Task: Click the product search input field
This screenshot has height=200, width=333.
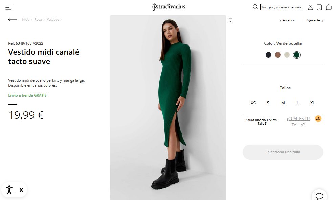Action: coord(282,7)
